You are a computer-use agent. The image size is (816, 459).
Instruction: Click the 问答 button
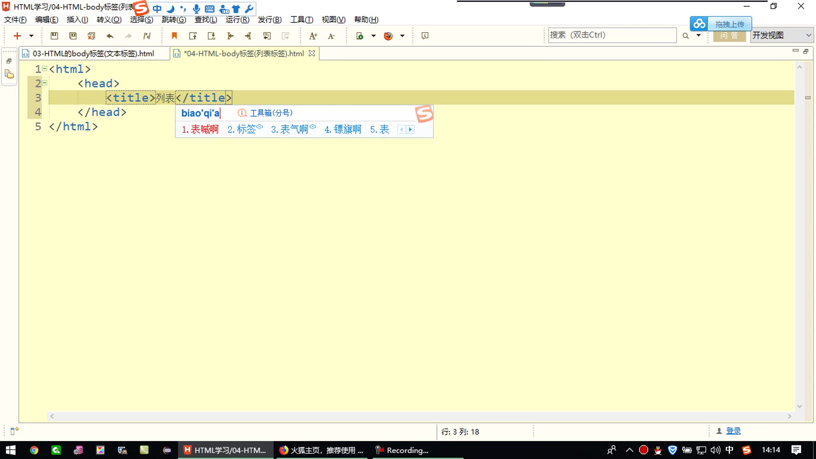tap(729, 36)
